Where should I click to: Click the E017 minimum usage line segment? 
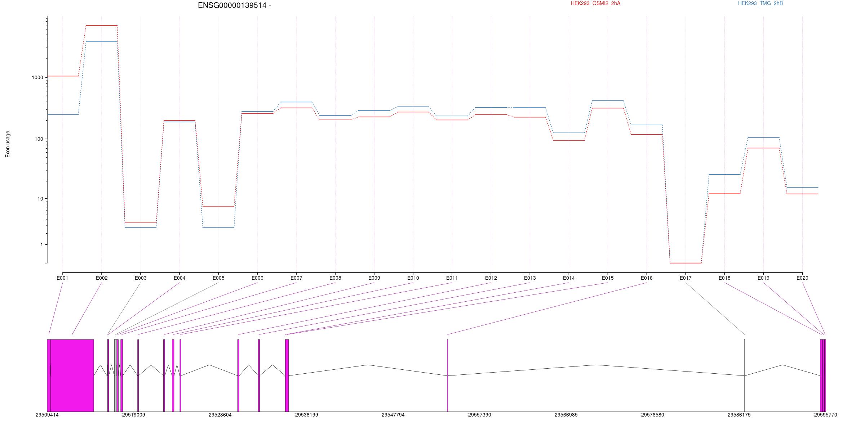(686, 263)
